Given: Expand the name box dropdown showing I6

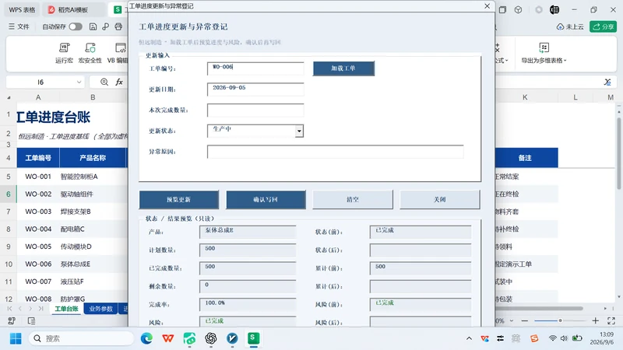Looking at the screenshot, I should 79,82.
